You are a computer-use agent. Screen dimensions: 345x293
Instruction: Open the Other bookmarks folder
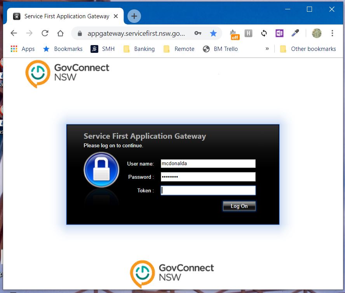pos(308,49)
